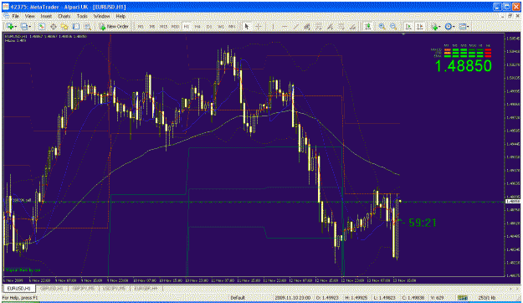Open the Templates dropdown
This screenshot has width=523, height=303.
[x=464, y=26]
